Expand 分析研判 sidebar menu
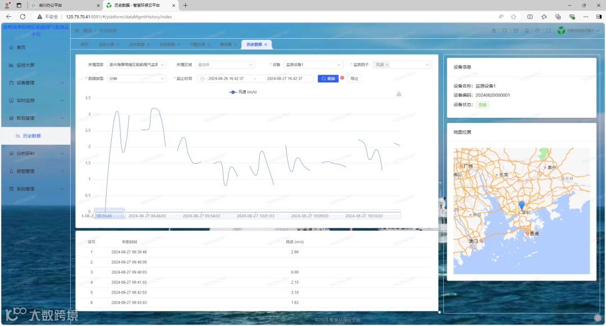 (x=36, y=153)
